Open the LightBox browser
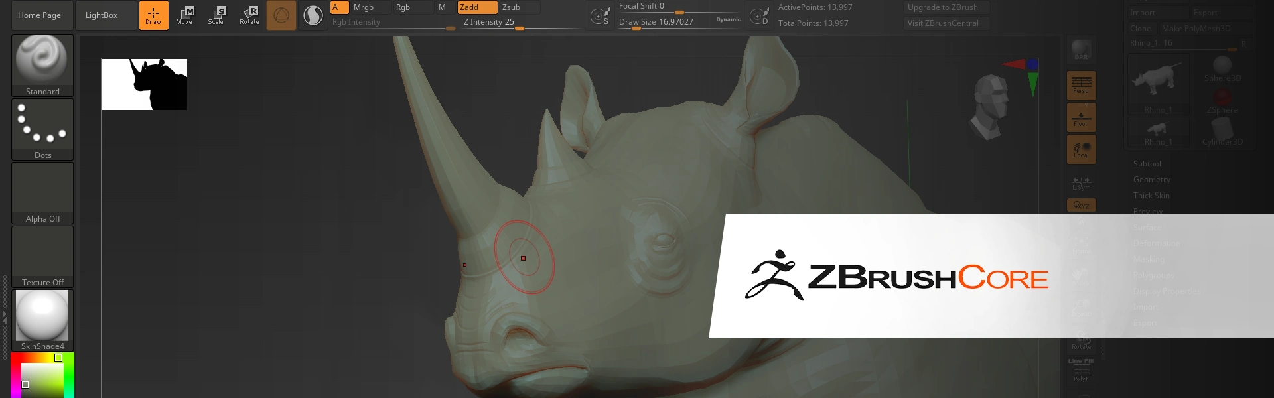 point(102,15)
